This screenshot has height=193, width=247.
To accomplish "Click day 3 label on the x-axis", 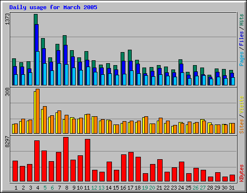I will tap(30, 188).
